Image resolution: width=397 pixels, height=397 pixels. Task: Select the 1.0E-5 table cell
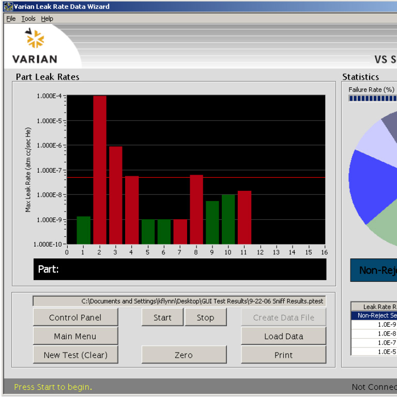(374, 352)
